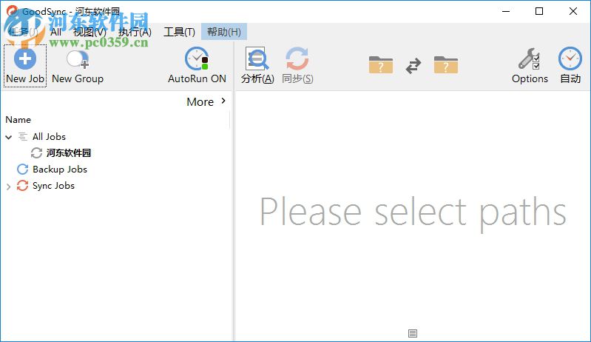Image resolution: width=591 pixels, height=342 pixels.
Task: Click the Name column header
Action: [x=18, y=119]
